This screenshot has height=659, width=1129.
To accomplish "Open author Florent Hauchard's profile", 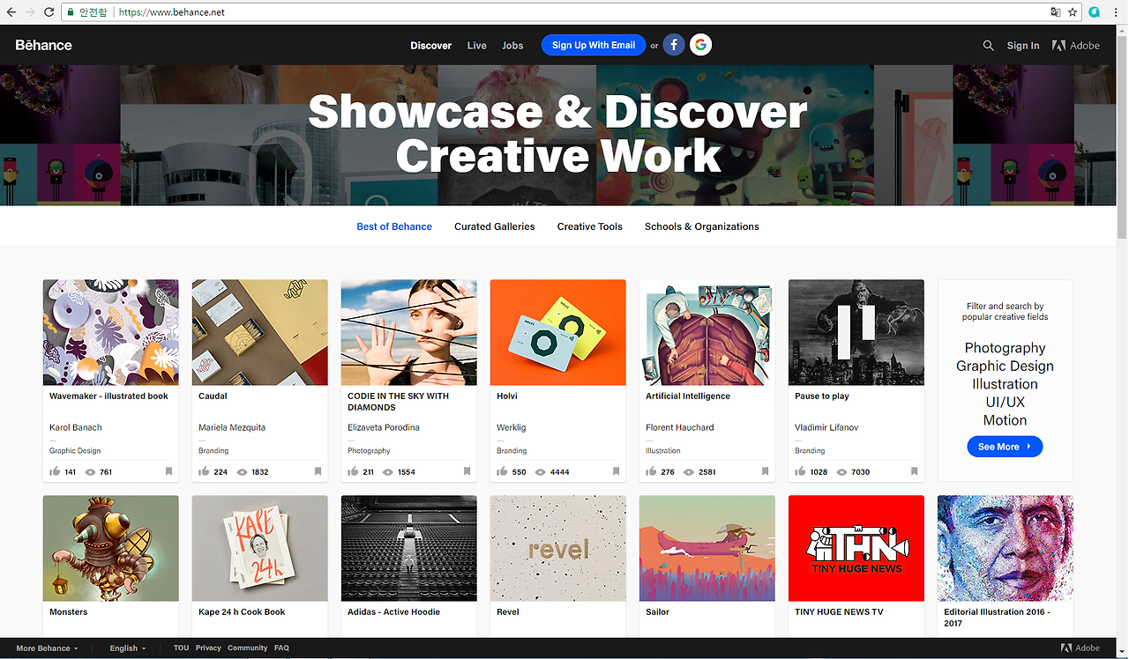I will pyautogui.click(x=680, y=427).
